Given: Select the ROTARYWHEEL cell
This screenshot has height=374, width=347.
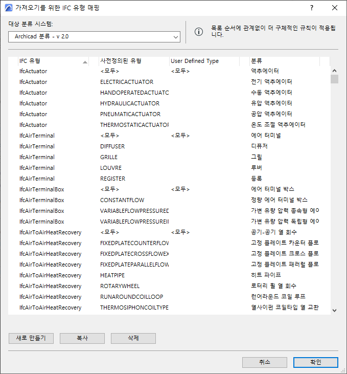Looking at the screenshot, I should (120, 286).
